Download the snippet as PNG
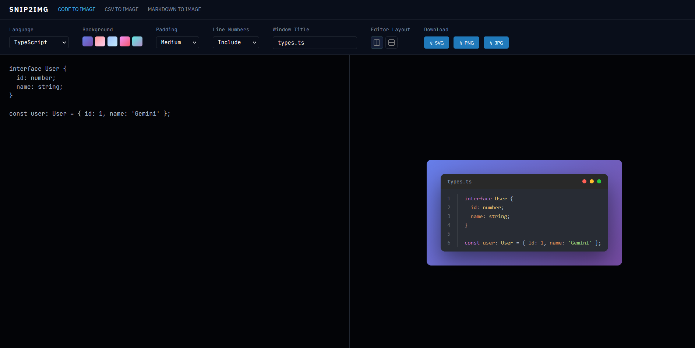Screen dimensions: 695x348 click(466, 43)
